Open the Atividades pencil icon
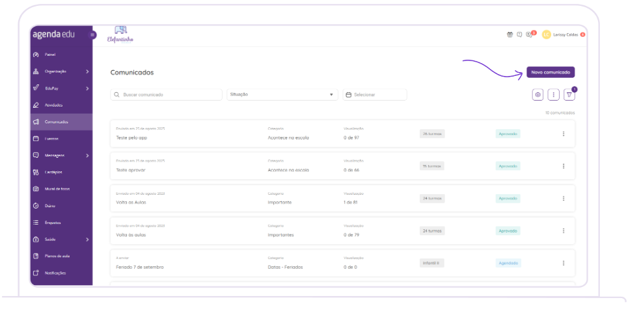This screenshot has height=313, width=639. click(x=36, y=105)
